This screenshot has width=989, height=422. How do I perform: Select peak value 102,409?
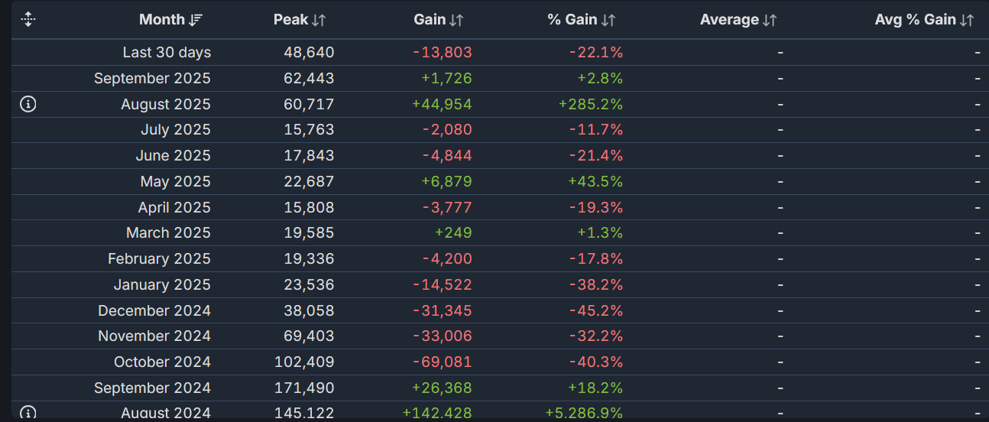[x=304, y=362]
